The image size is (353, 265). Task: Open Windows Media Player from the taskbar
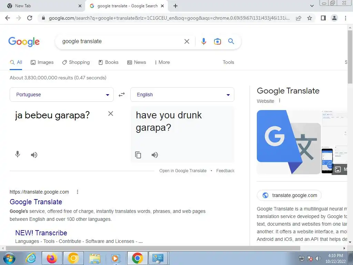coord(116,258)
